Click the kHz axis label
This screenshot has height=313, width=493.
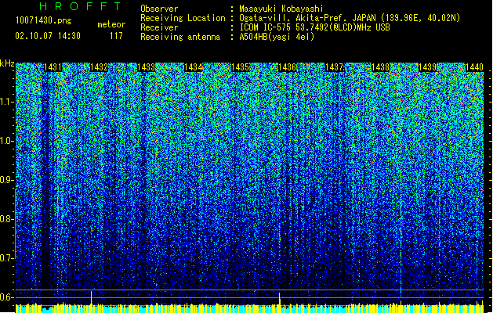[7, 63]
